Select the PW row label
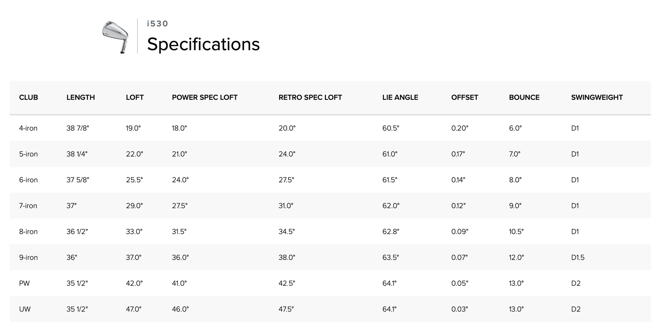 click(x=25, y=283)
